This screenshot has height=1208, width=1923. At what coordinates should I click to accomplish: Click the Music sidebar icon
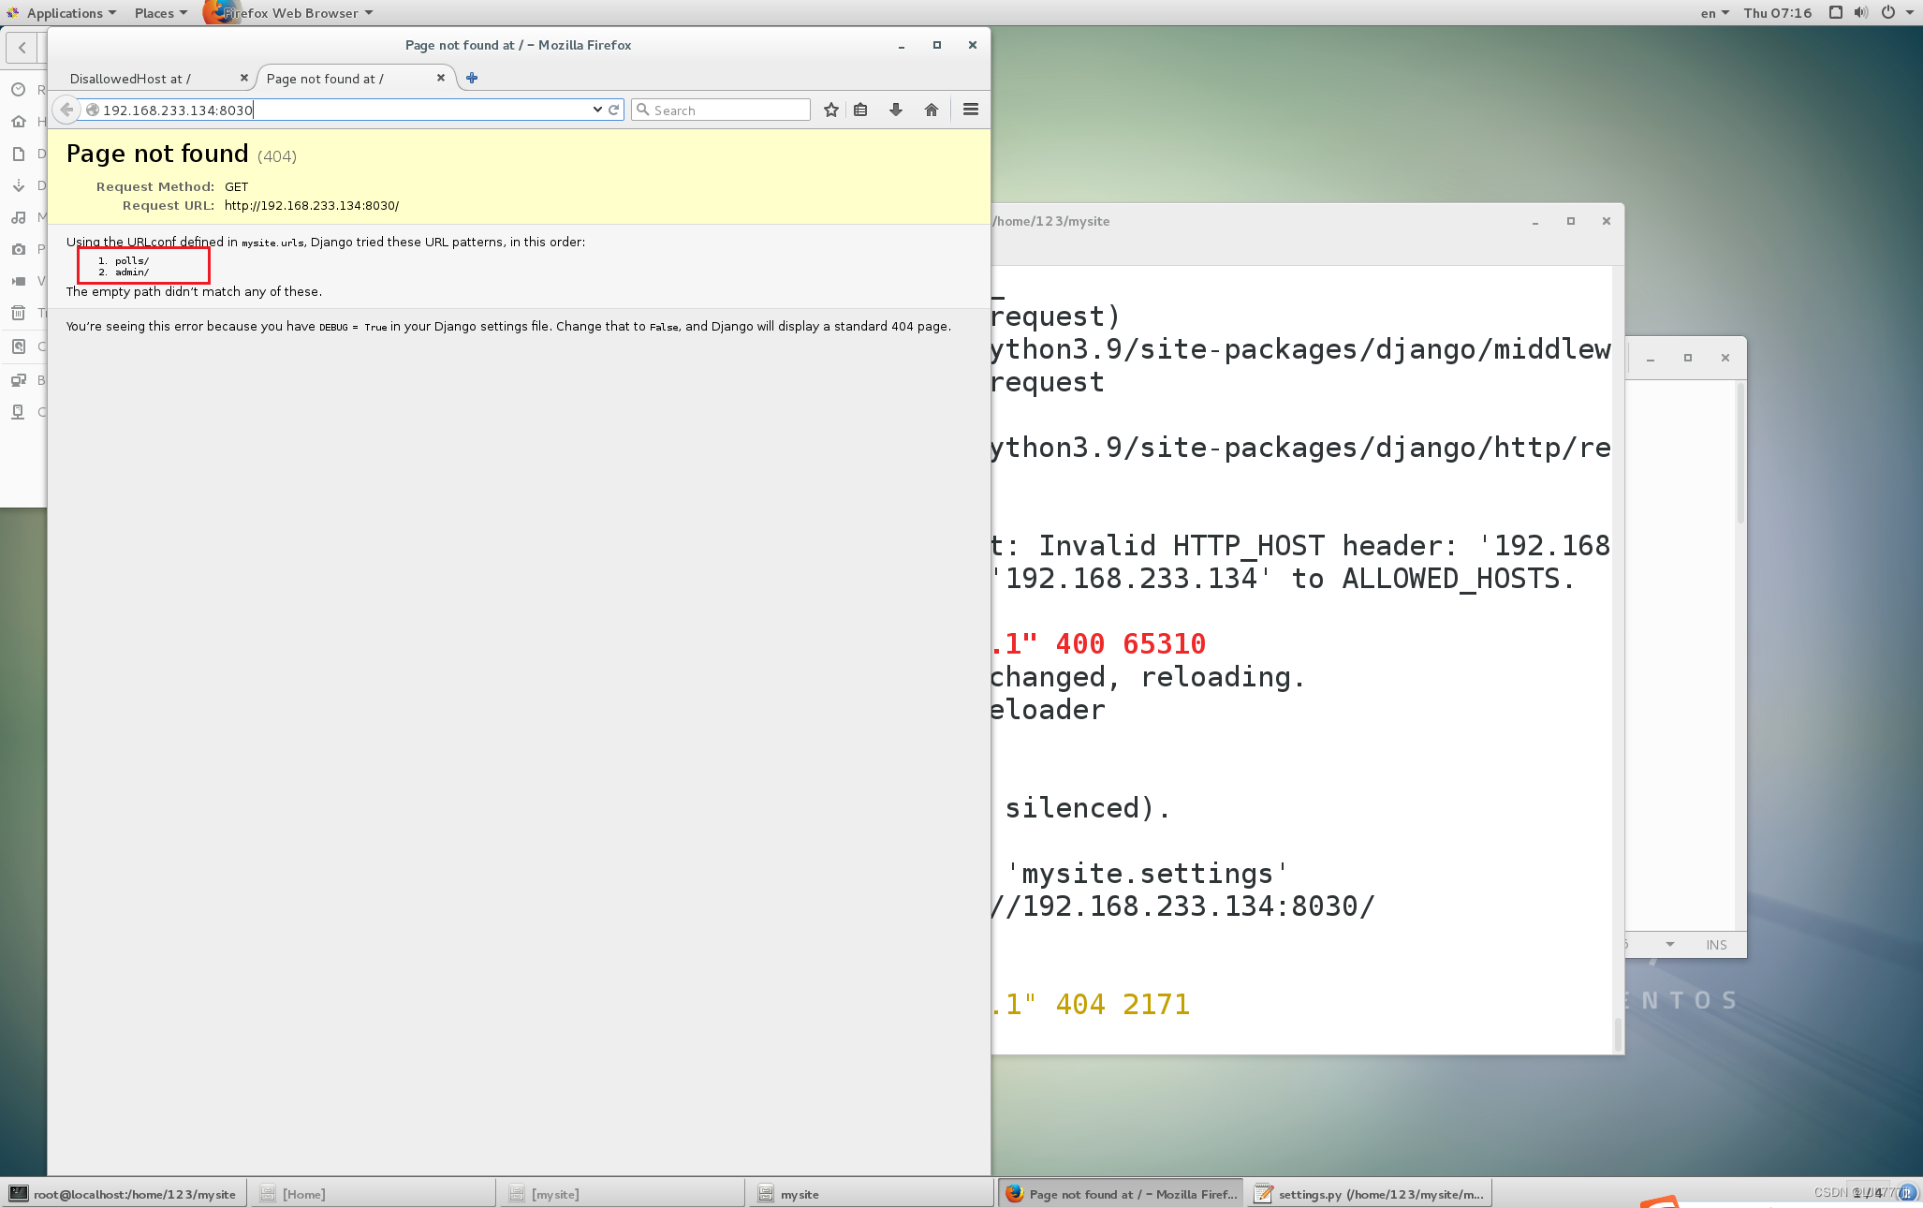tap(19, 217)
